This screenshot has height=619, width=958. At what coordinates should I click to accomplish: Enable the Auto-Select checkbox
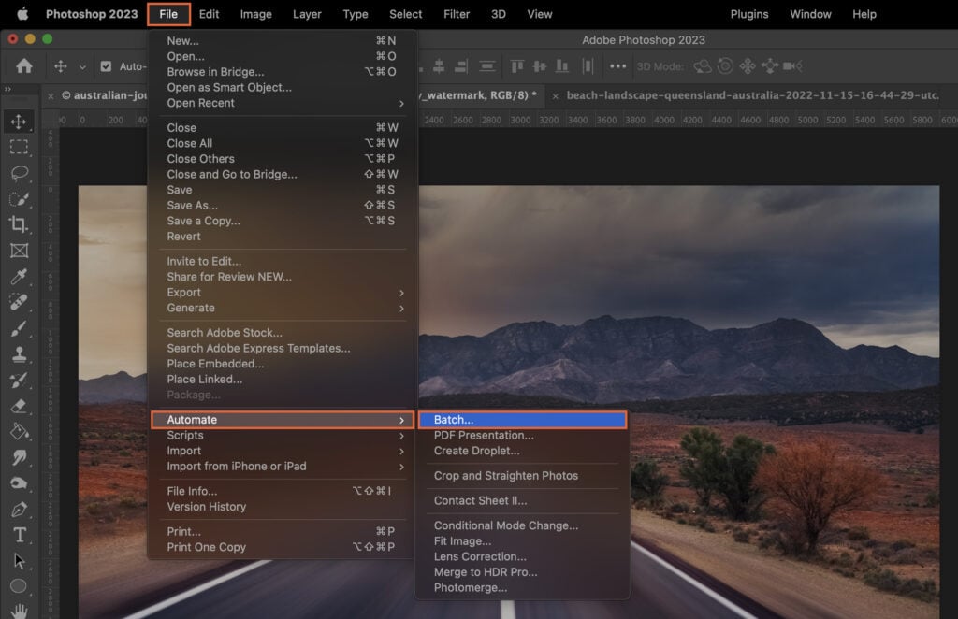point(109,66)
